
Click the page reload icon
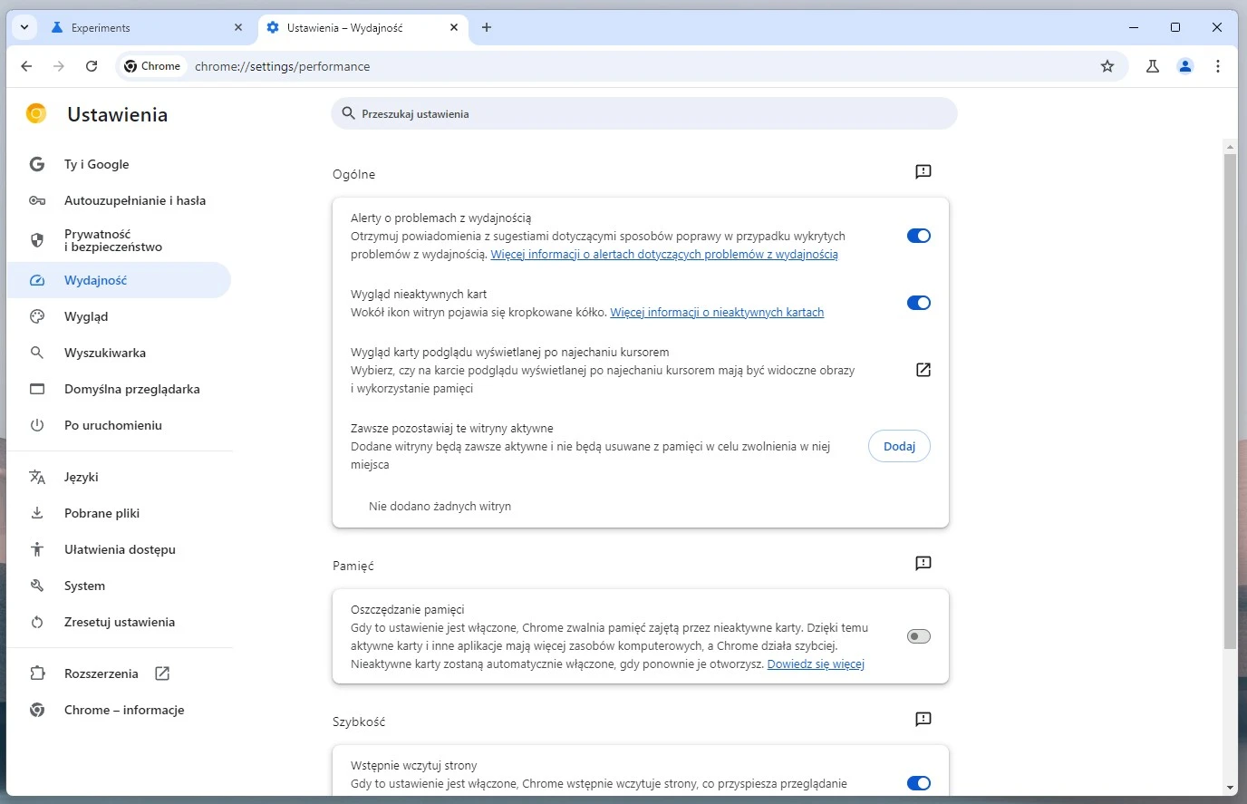(x=91, y=66)
